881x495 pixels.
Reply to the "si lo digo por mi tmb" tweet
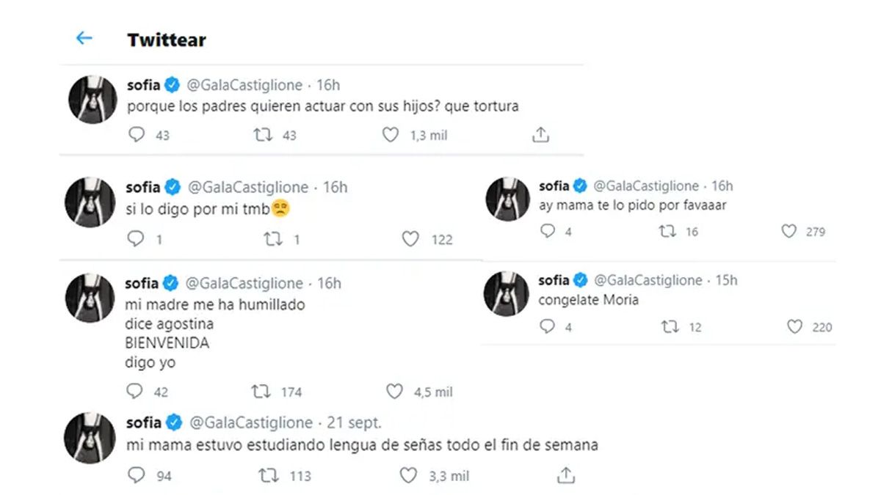(136, 238)
